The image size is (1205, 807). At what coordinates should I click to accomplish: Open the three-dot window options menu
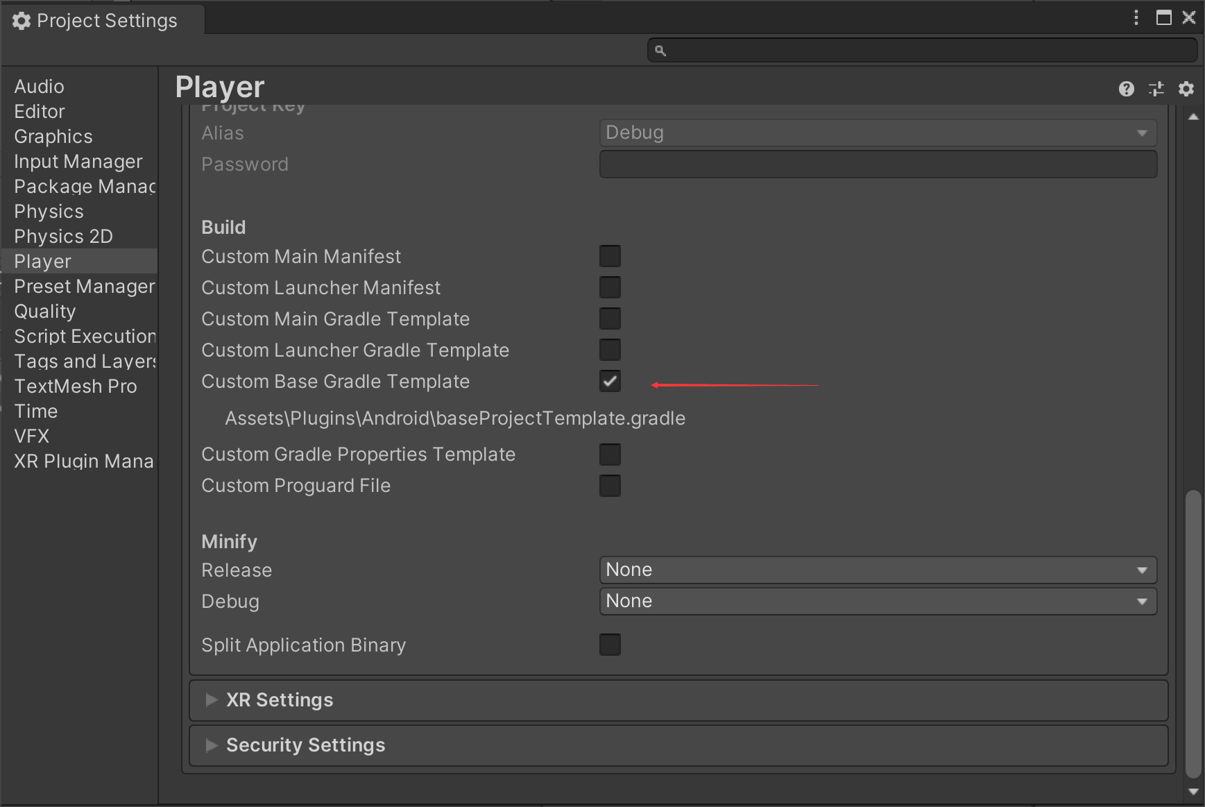[x=1135, y=18]
